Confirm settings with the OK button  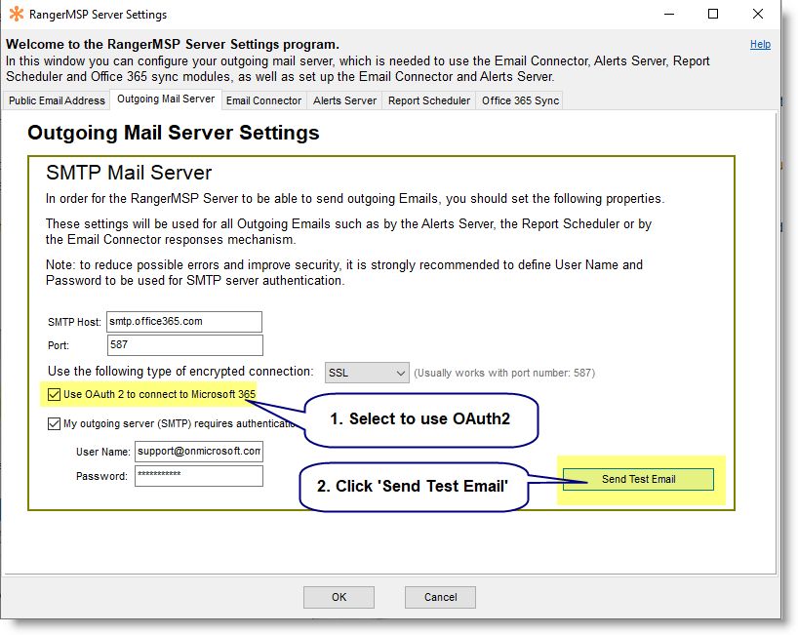(x=339, y=597)
